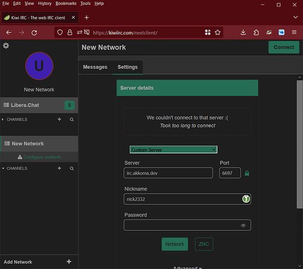Switch connection type to ZNC
303x269 pixels.
pyautogui.click(x=204, y=244)
